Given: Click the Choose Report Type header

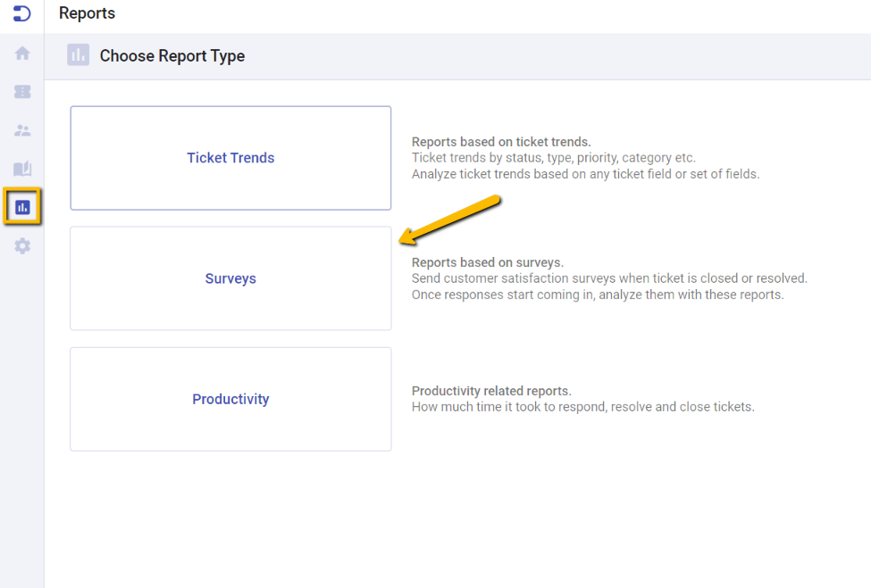Looking at the screenshot, I should click(172, 55).
